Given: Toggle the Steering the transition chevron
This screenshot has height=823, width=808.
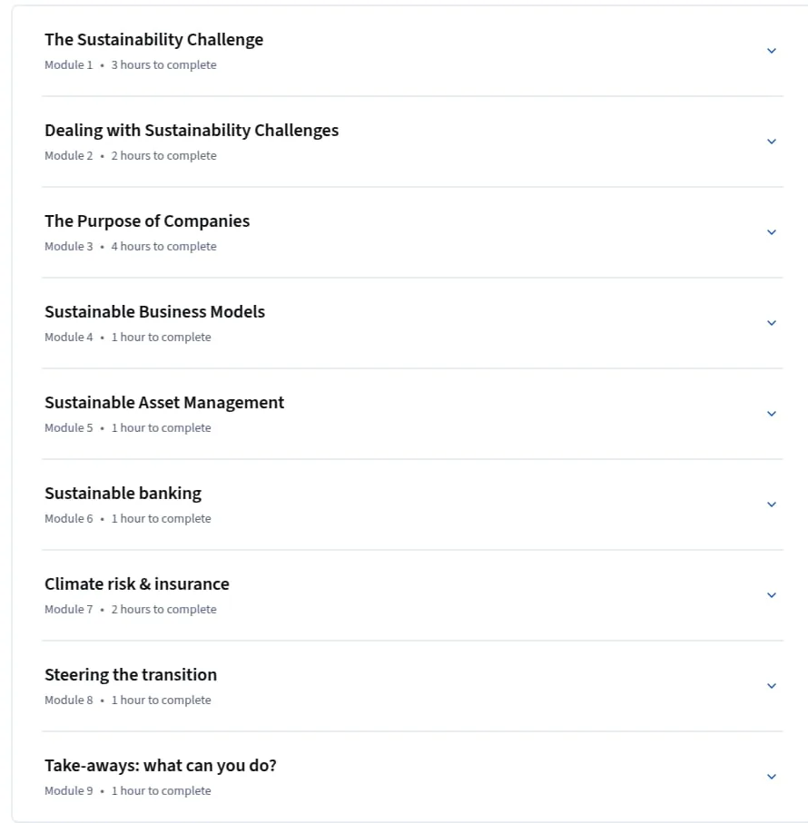Looking at the screenshot, I should click(x=772, y=687).
